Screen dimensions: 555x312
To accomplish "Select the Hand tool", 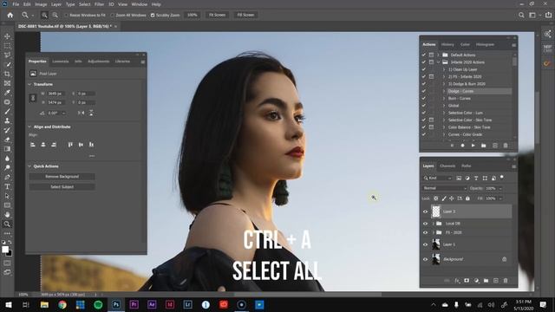I will [x=7, y=214].
